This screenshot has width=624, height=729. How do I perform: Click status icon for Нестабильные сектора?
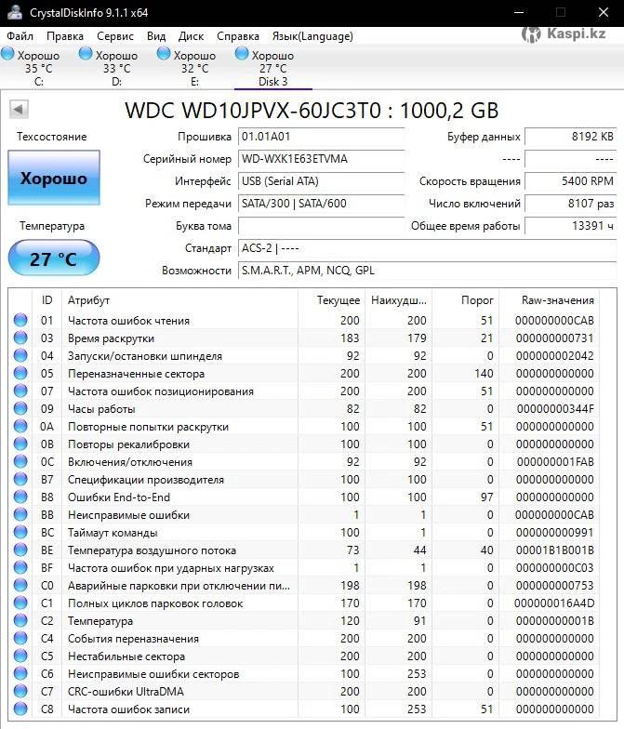tap(20, 656)
